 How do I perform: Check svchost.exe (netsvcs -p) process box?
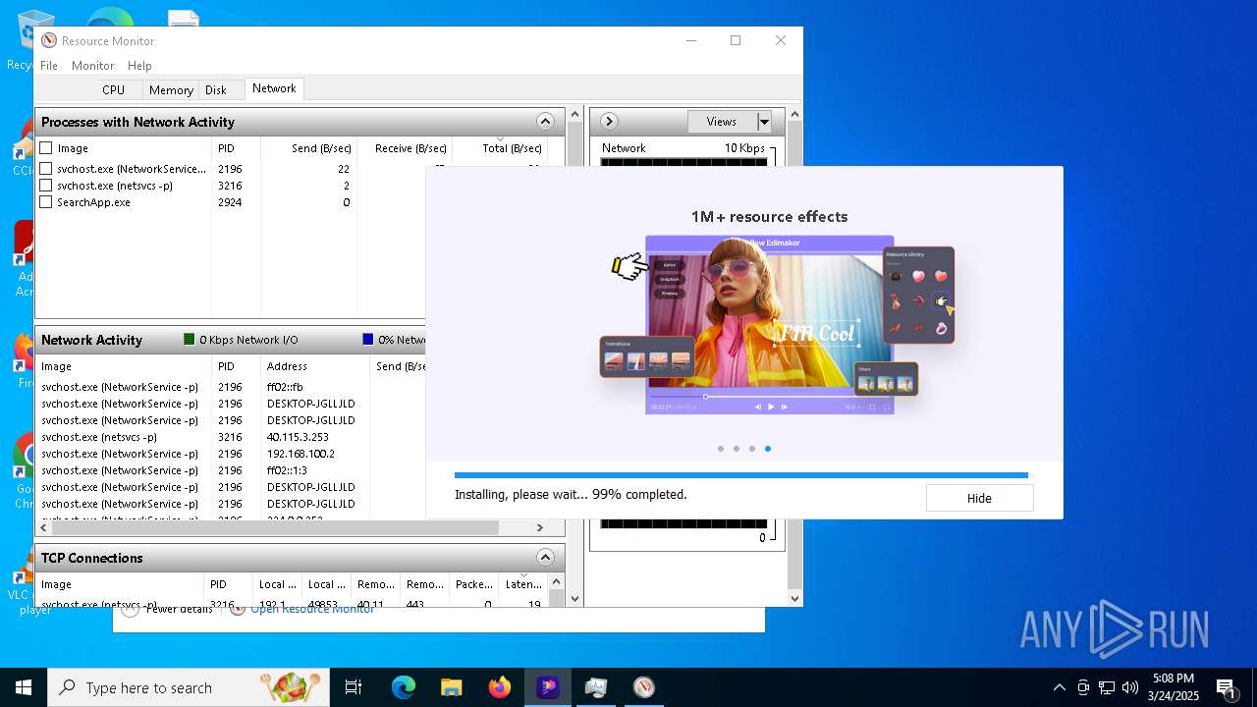coord(46,186)
